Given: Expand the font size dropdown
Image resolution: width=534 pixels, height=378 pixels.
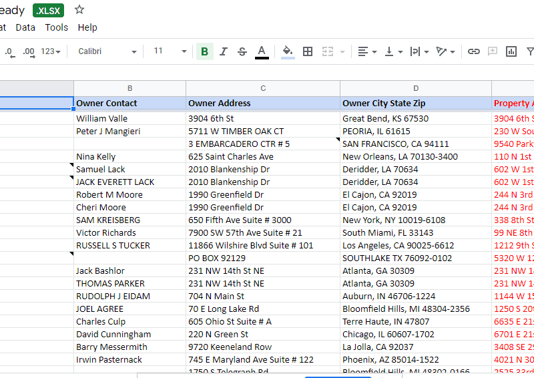Looking at the screenshot, I should (x=170, y=51).
